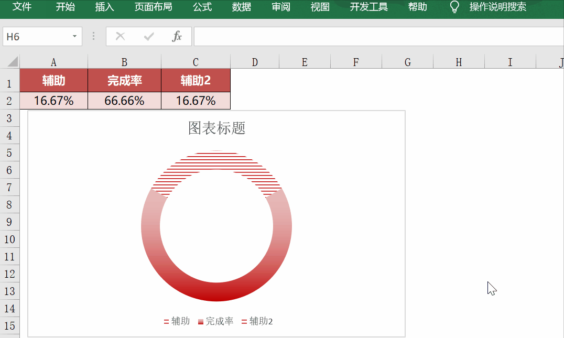Click the 辅助2 legend entry
The width and height of the screenshot is (564, 338).
coord(257,321)
